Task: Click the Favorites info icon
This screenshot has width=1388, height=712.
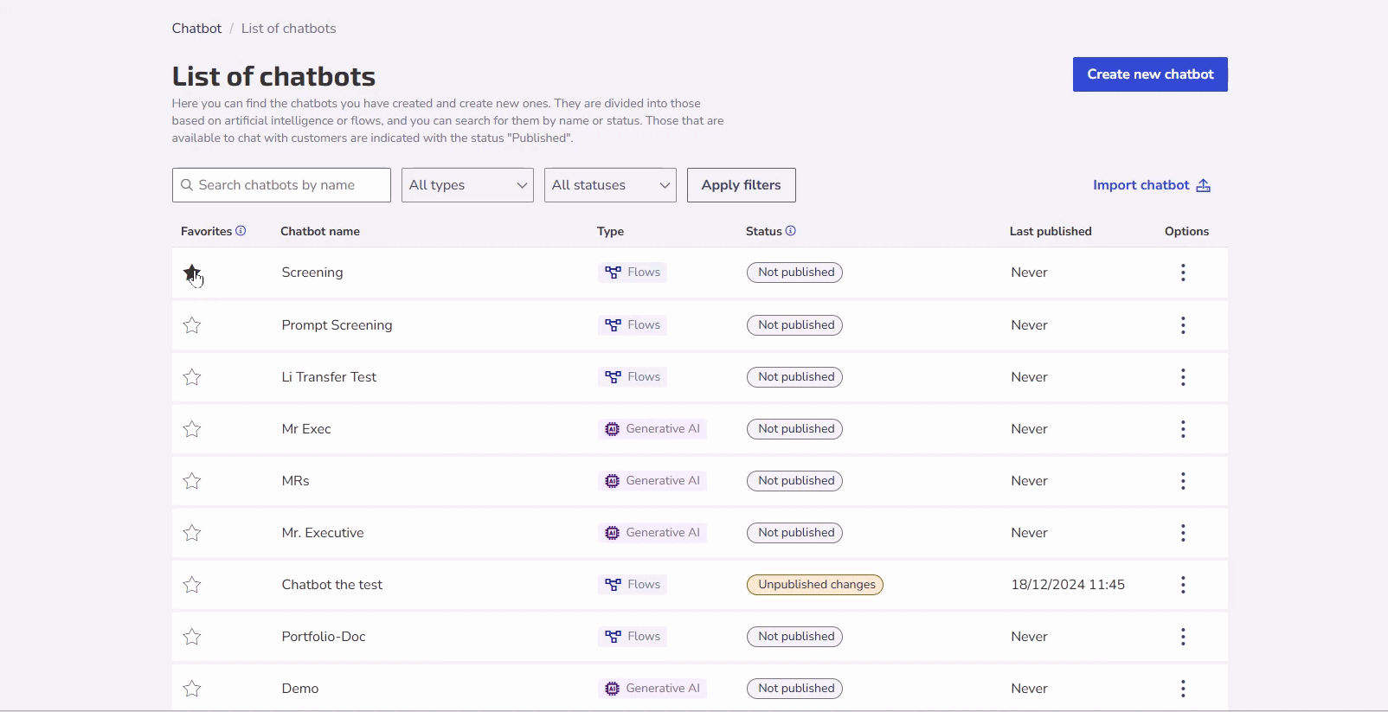Action: click(241, 231)
